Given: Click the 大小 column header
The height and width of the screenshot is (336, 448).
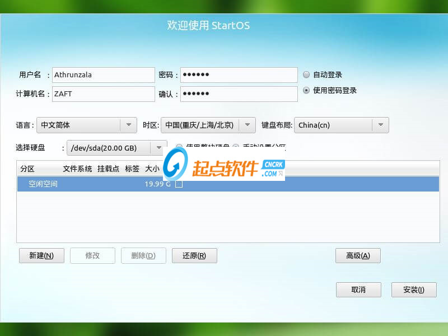Looking at the screenshot, I should coord(152,169).
